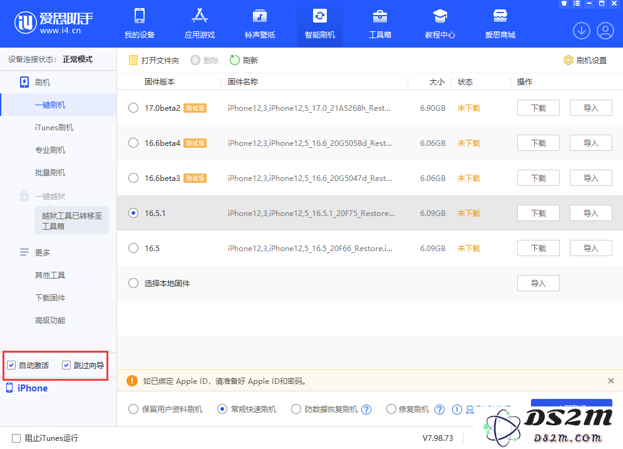Click version text V7.98.73
The image size is (623, 449).
click(x=438, y=438)
